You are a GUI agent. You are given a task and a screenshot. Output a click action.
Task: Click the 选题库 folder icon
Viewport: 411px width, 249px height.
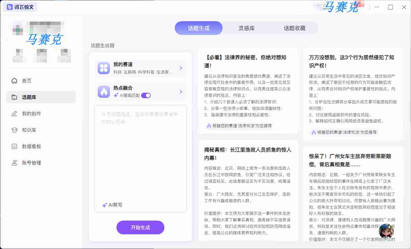tap(14, 97)
